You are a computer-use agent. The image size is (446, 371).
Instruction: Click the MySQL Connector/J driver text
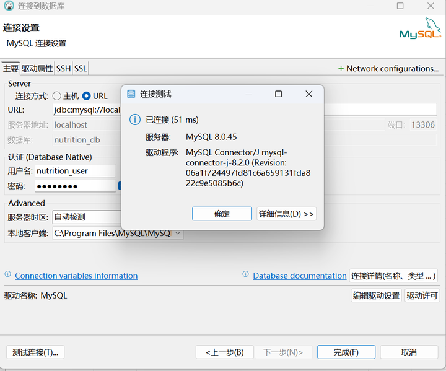tap(248, 168)
